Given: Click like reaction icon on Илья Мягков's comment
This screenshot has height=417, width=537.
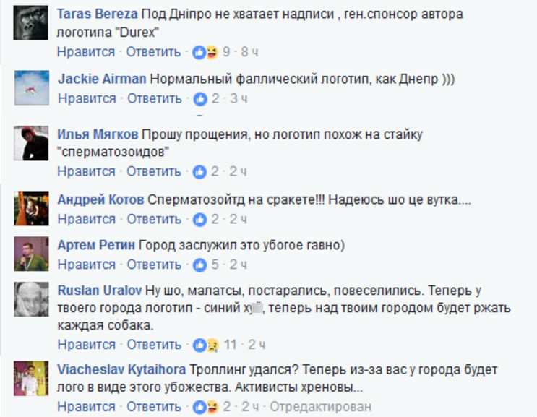Looking at the screenshot, I should click(199, 172).
